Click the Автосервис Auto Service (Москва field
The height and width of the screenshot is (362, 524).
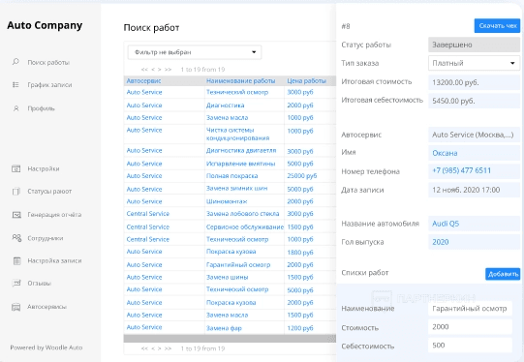474,135
